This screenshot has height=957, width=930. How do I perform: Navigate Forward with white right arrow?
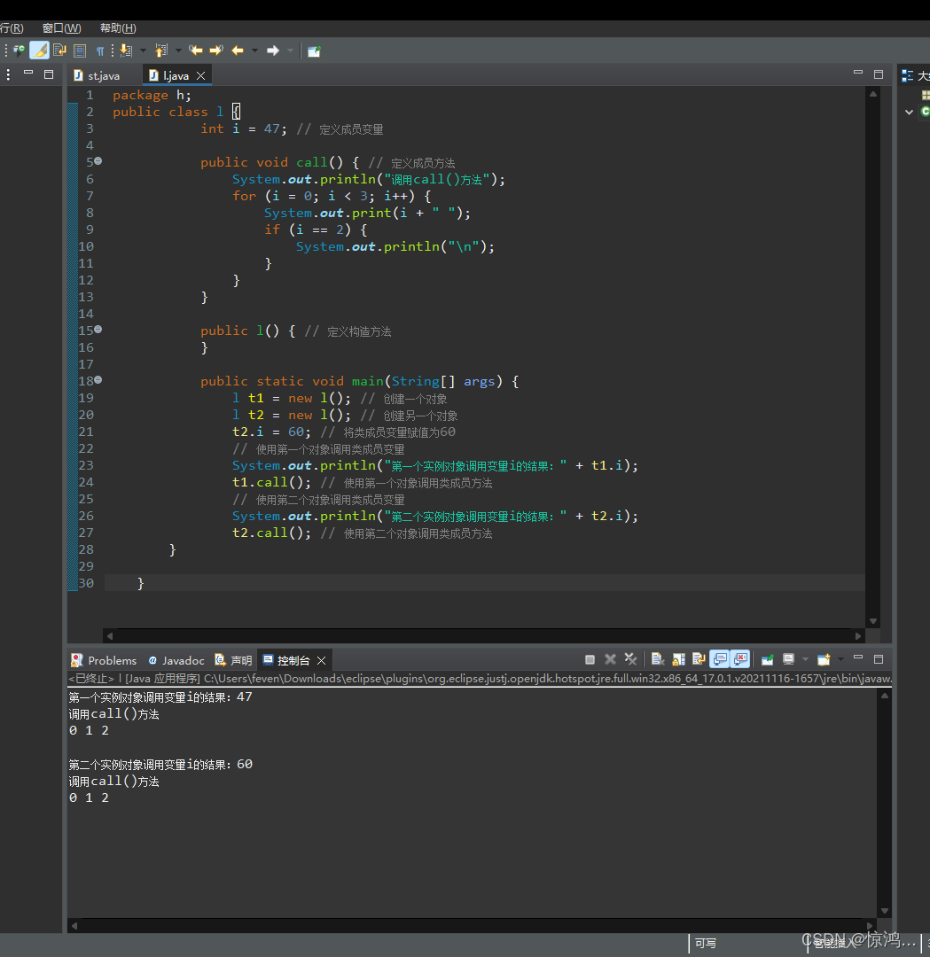(273, 51)
